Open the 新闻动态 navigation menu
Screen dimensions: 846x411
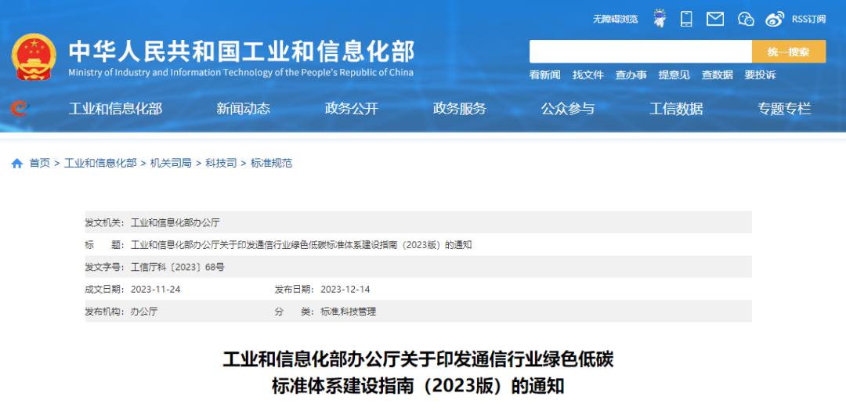tap(243, 109)
